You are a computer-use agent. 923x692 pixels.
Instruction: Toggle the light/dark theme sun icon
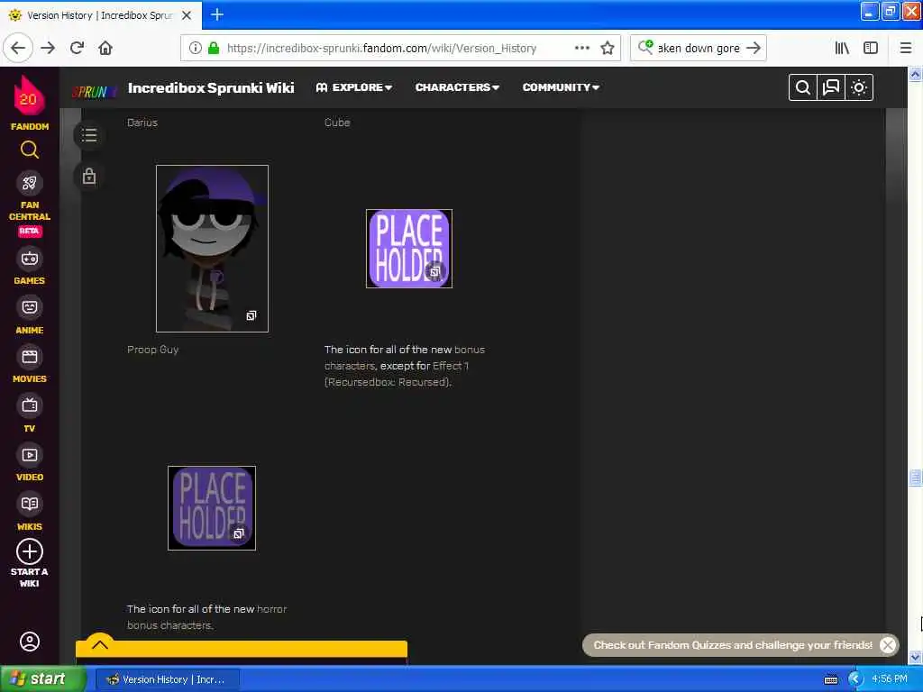(859, 87)
